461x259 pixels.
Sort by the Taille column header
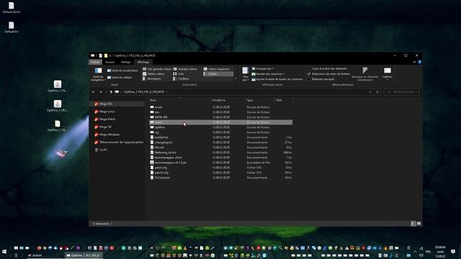click(284, 100)
